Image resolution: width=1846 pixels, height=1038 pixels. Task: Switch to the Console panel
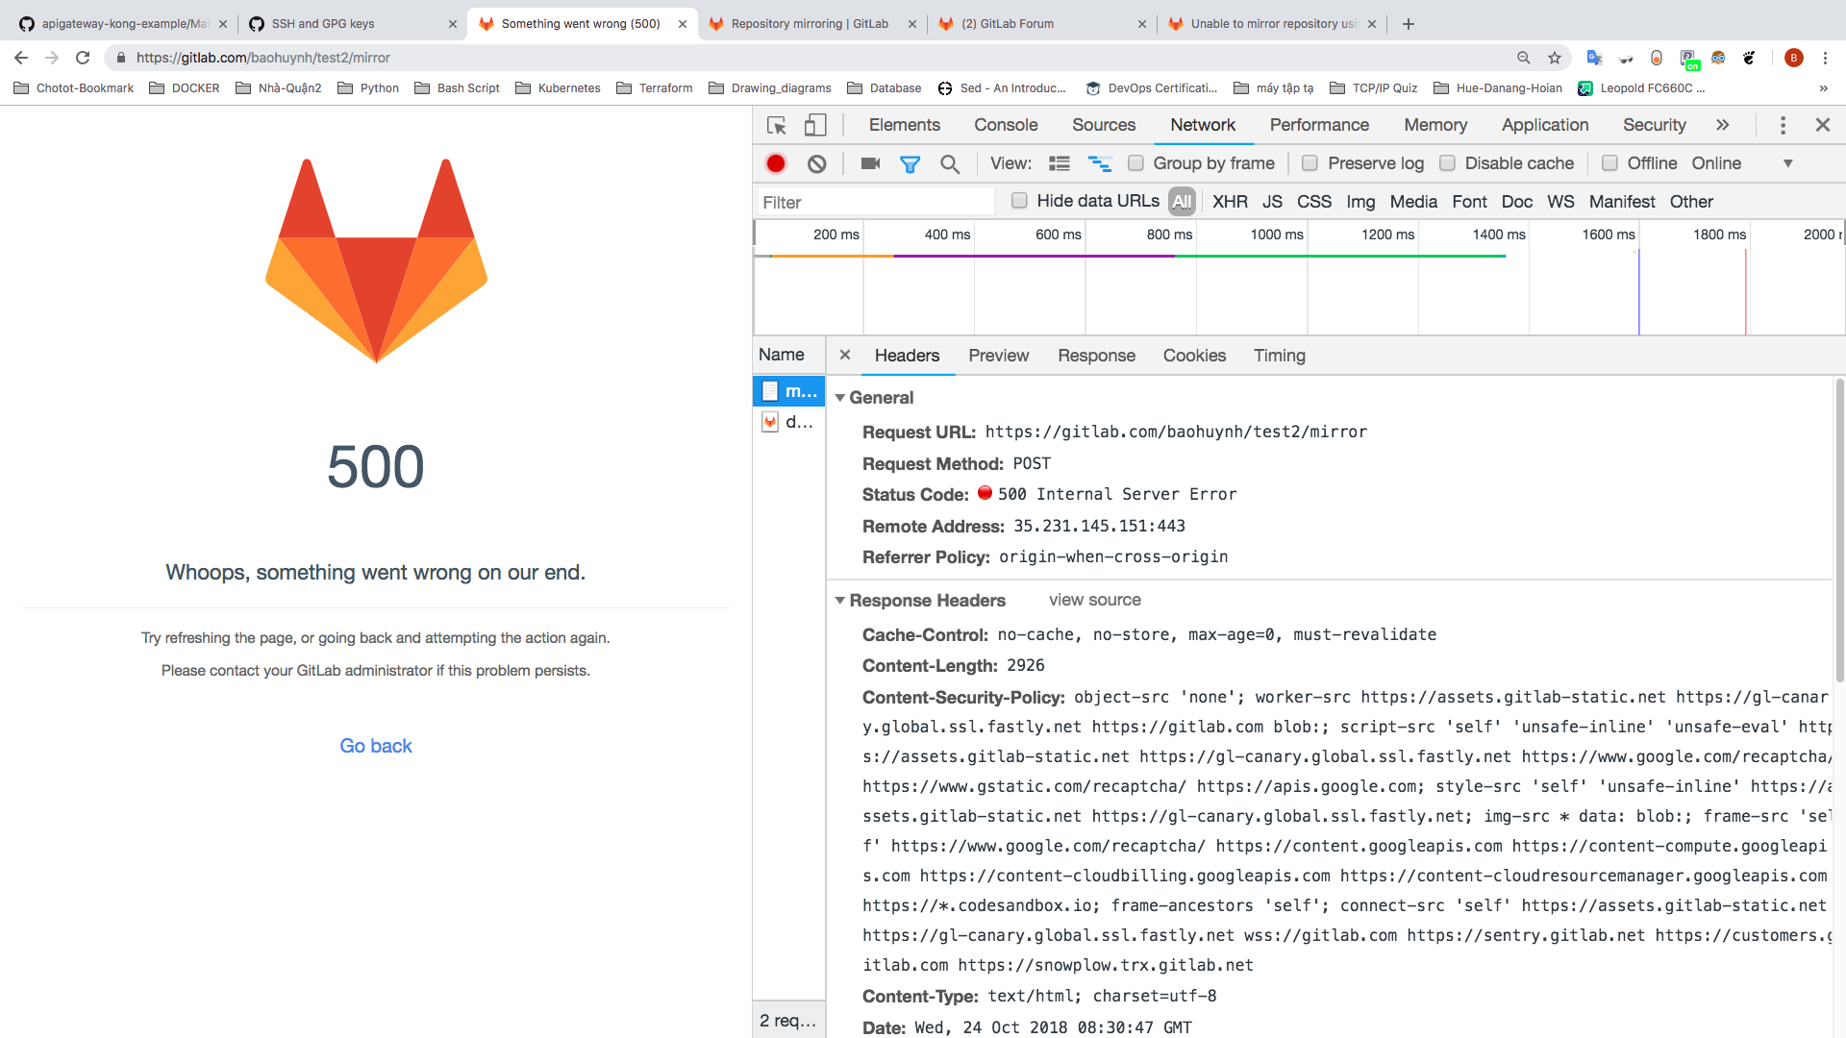coord(1006,125)
